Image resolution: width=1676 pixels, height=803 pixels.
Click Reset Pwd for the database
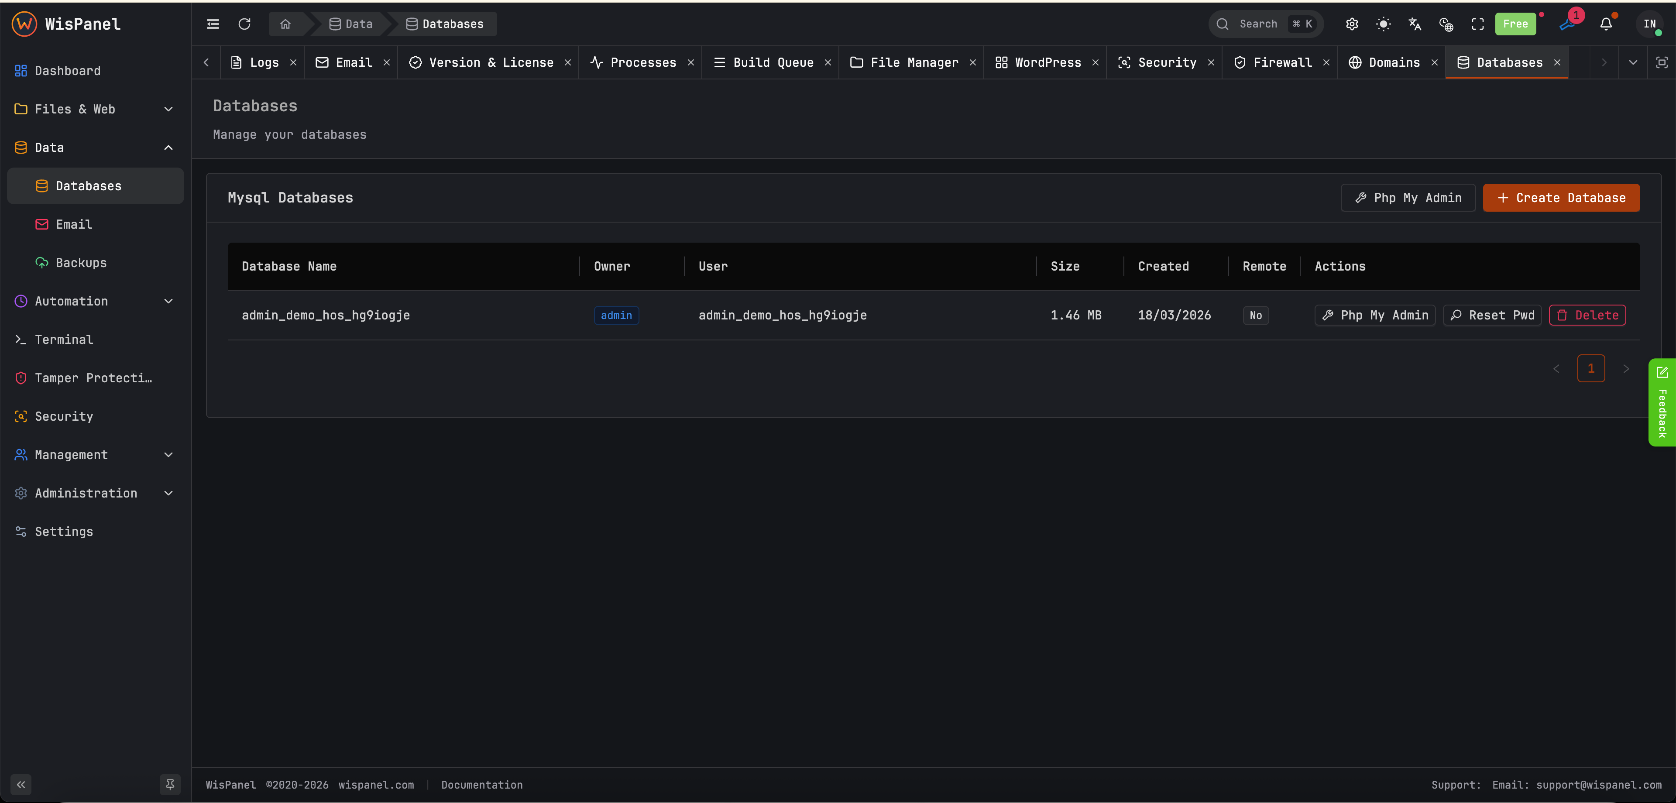click(1492, 316)
